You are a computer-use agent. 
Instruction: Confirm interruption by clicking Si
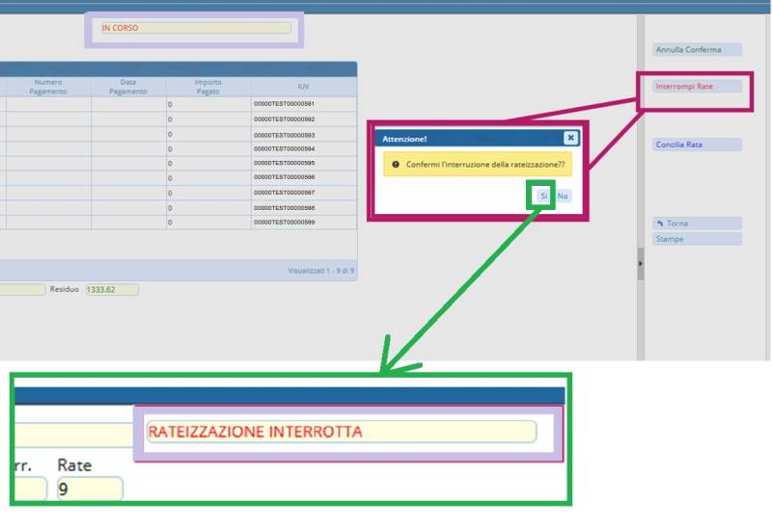(543, 196)
